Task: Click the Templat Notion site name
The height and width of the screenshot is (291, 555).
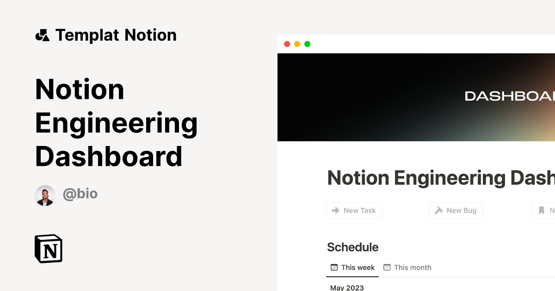Action: pos(116,35)
